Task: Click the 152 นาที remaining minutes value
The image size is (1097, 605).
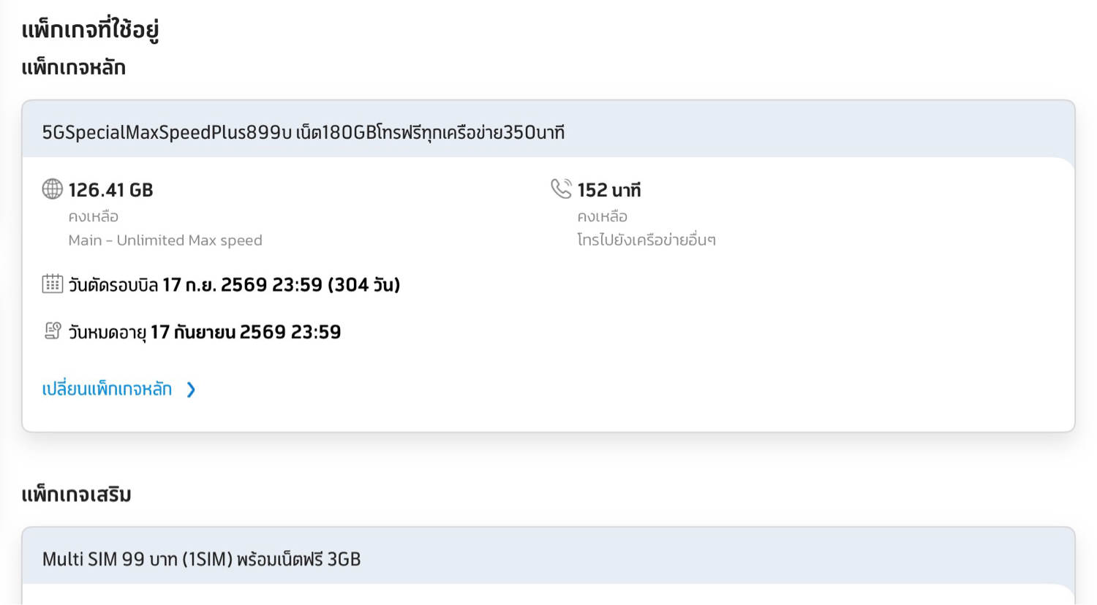Action: pyautogui.click(x=608, y=191)
